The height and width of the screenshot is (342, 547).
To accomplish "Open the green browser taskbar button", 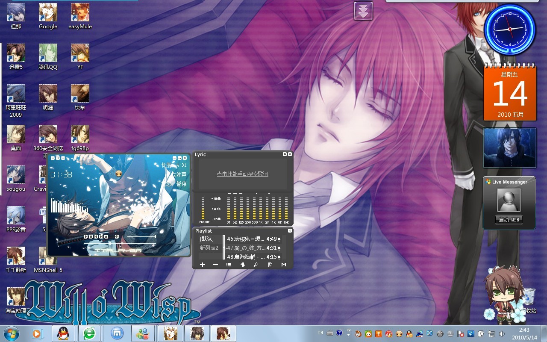I will [x=89, y=333].
